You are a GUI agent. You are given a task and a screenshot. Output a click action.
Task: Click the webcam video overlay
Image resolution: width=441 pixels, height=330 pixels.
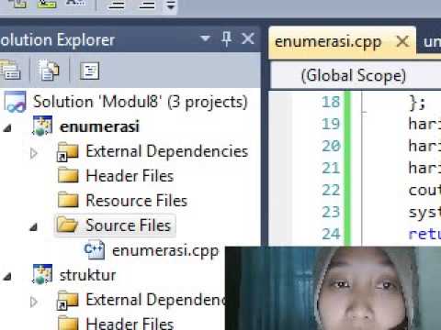click(x=334, y=288)
